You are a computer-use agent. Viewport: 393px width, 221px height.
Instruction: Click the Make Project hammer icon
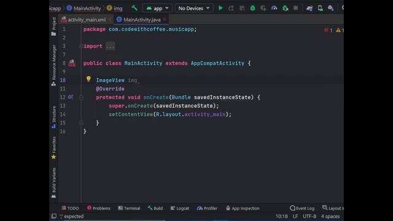(x=134, y=8)
